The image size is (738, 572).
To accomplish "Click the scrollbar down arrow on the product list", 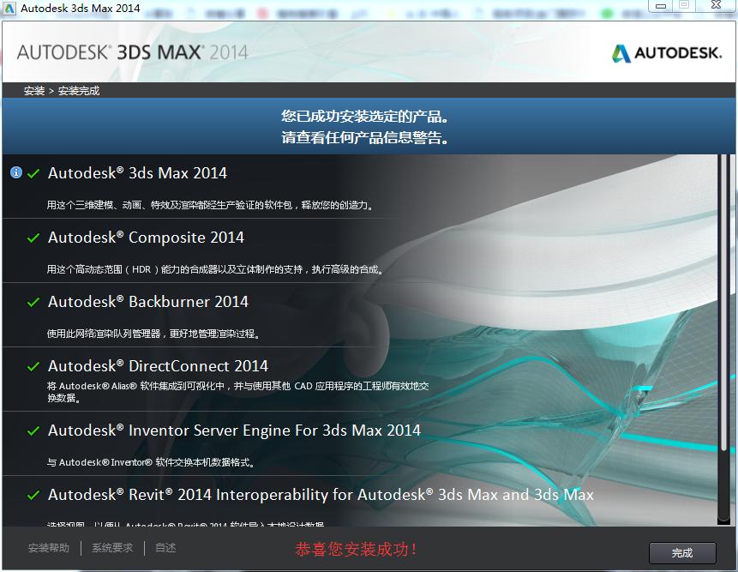I will 725,521.
